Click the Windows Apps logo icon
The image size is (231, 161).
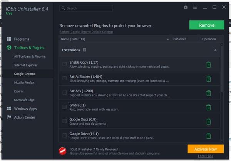pos(9,108)
